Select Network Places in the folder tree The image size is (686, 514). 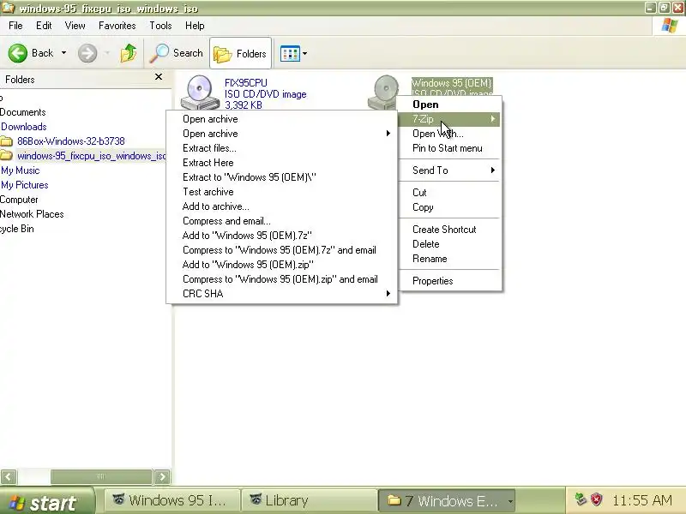(x=32, y=214)
